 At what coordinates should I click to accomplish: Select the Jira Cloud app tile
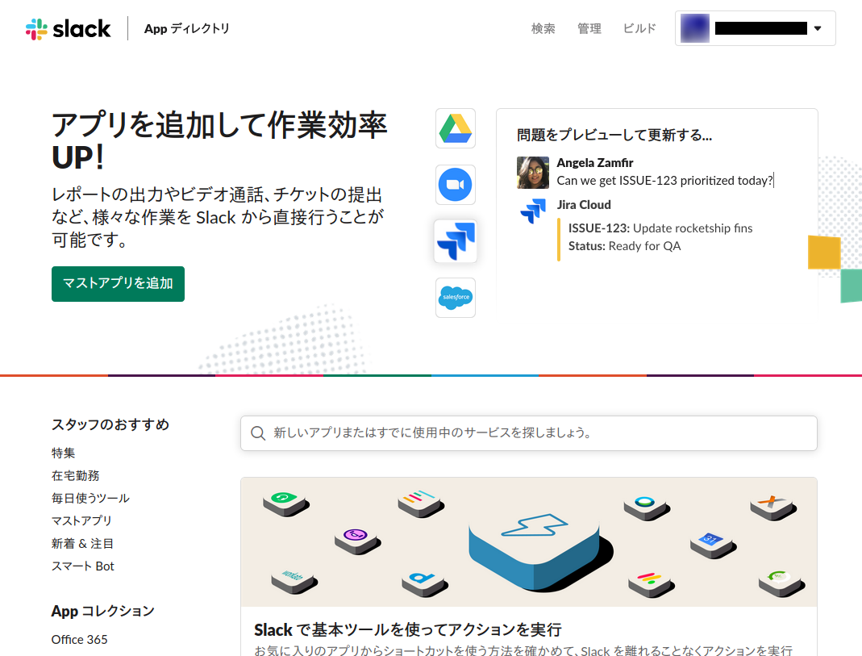click(x=455, y=241)
